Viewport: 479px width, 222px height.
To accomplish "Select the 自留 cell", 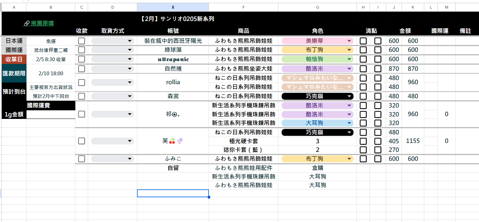I will click(173, 168).
